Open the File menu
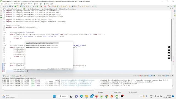176x99 pixels. [x=2, y=4]
